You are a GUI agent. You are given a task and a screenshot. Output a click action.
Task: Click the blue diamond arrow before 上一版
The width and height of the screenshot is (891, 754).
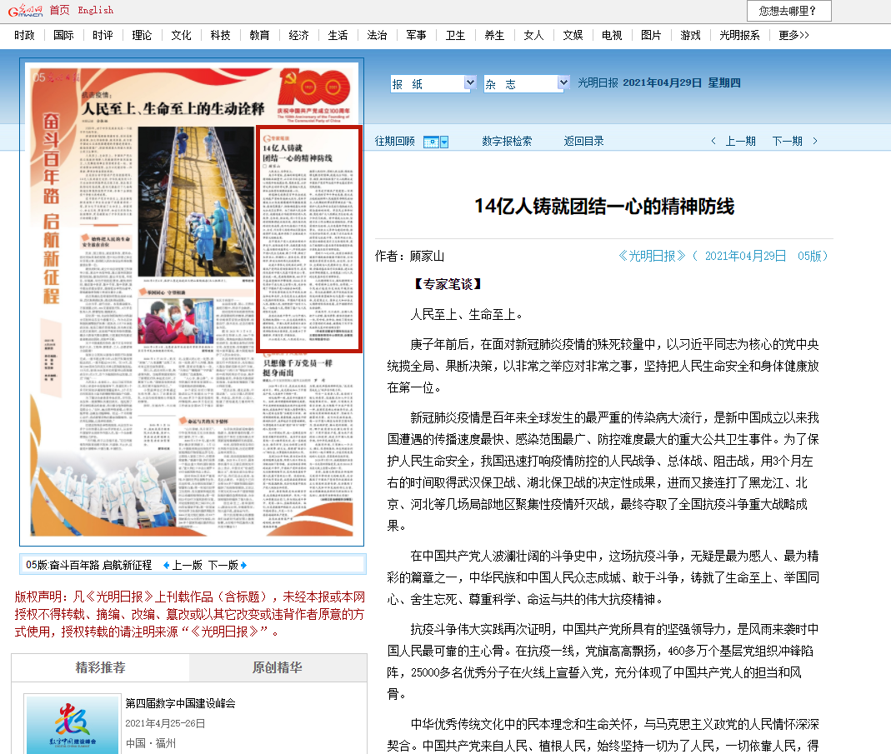tap(166, 565)
